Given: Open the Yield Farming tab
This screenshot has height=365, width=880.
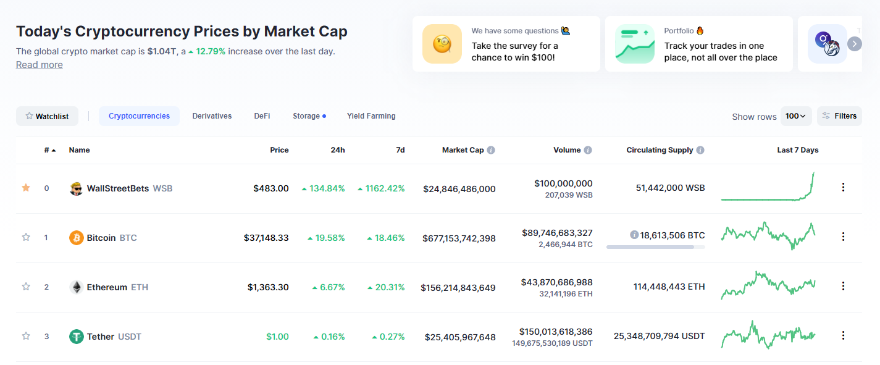Looking at the screenshot, I should pyautogui.click(x=371, y=116).
